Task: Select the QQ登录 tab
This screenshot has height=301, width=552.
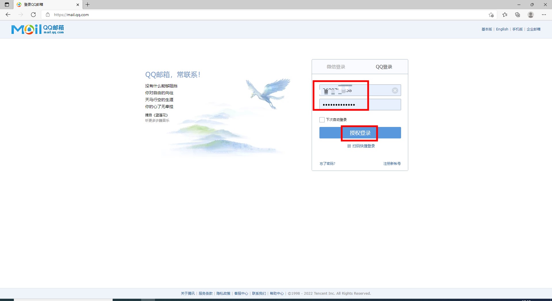Action: click(x=384, y=67)
